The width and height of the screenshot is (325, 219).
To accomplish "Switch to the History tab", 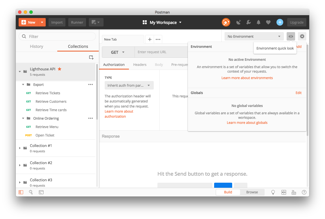I will (36, 46).
